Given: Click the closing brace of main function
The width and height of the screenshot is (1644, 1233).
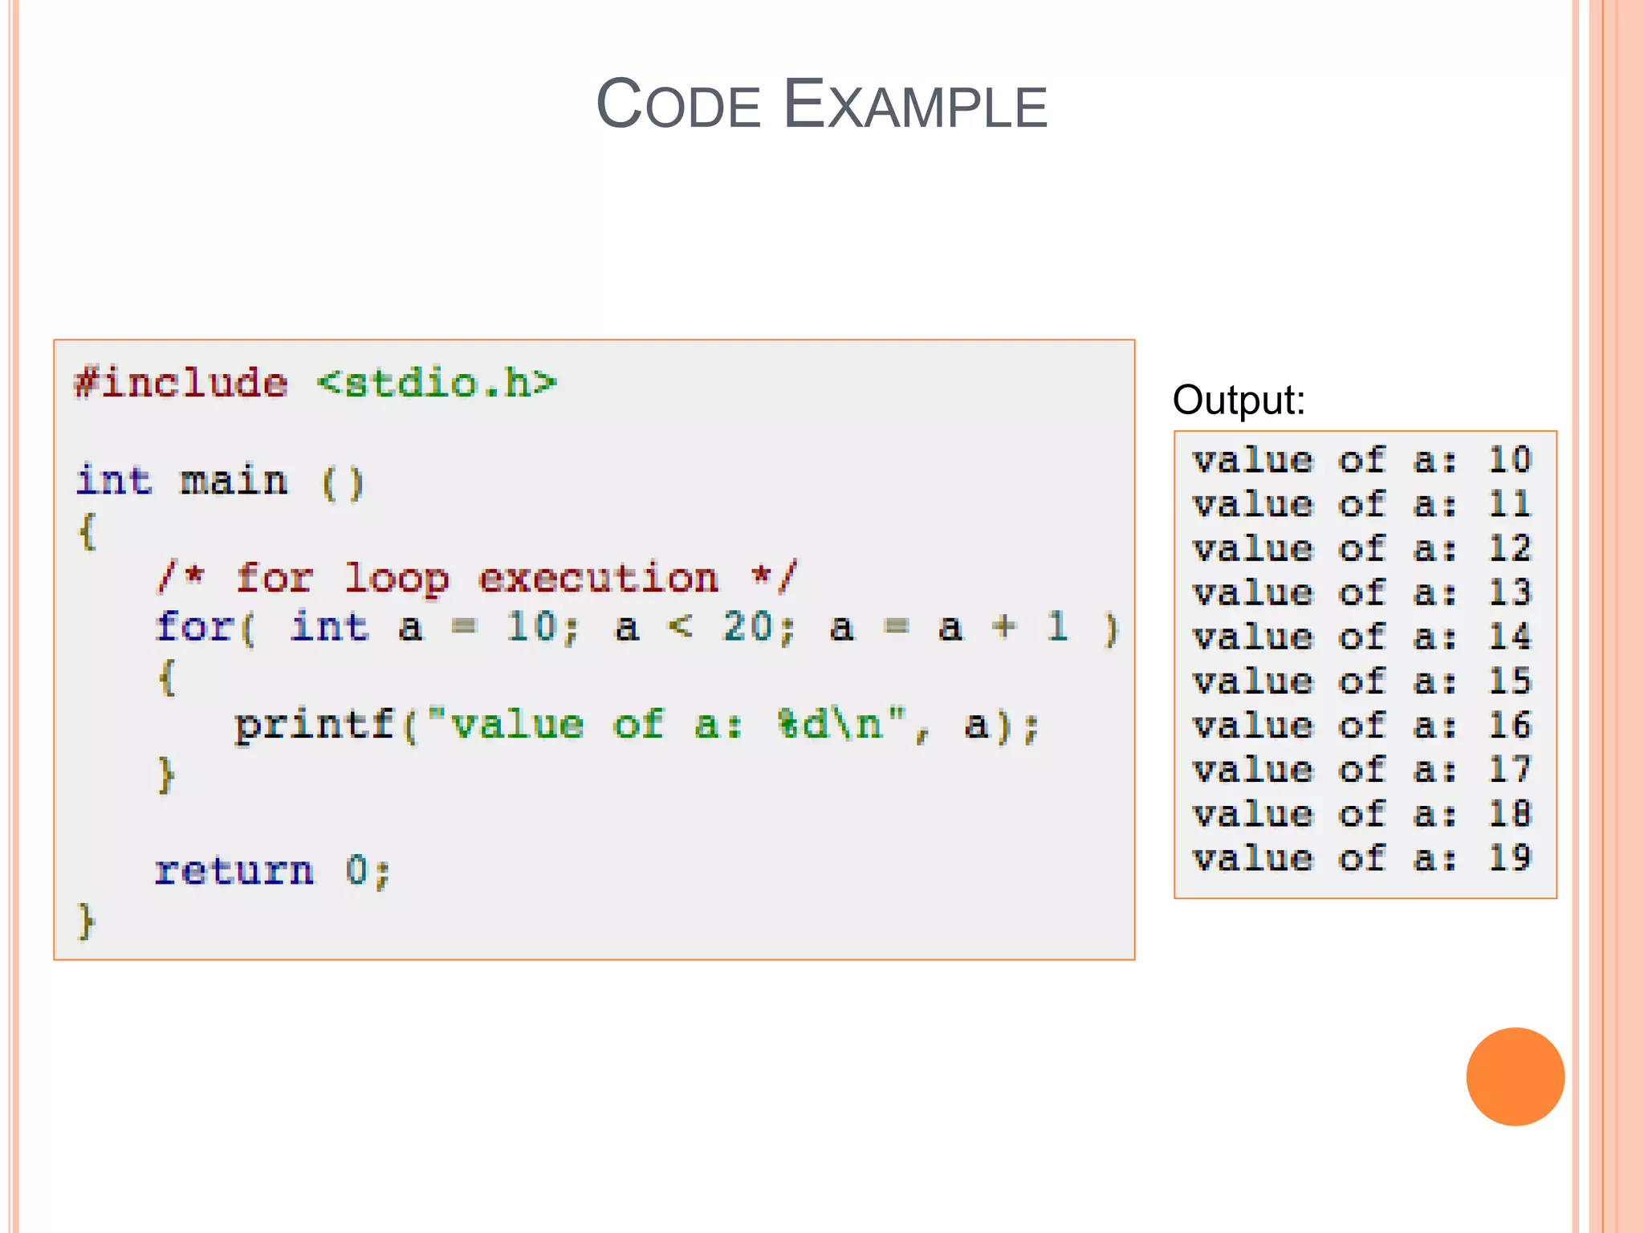Looking at the screenshot, I should (x=87, y=920).
